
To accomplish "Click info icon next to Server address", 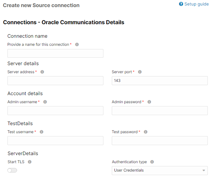I will pos(42,72).
